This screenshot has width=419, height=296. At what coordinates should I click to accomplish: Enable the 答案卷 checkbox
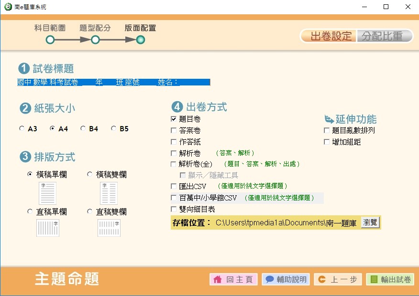click(174, 130)
